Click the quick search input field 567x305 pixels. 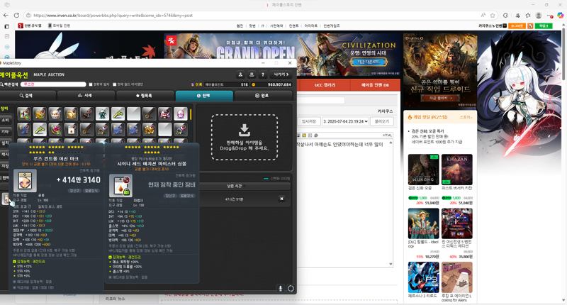click(53, 84)
